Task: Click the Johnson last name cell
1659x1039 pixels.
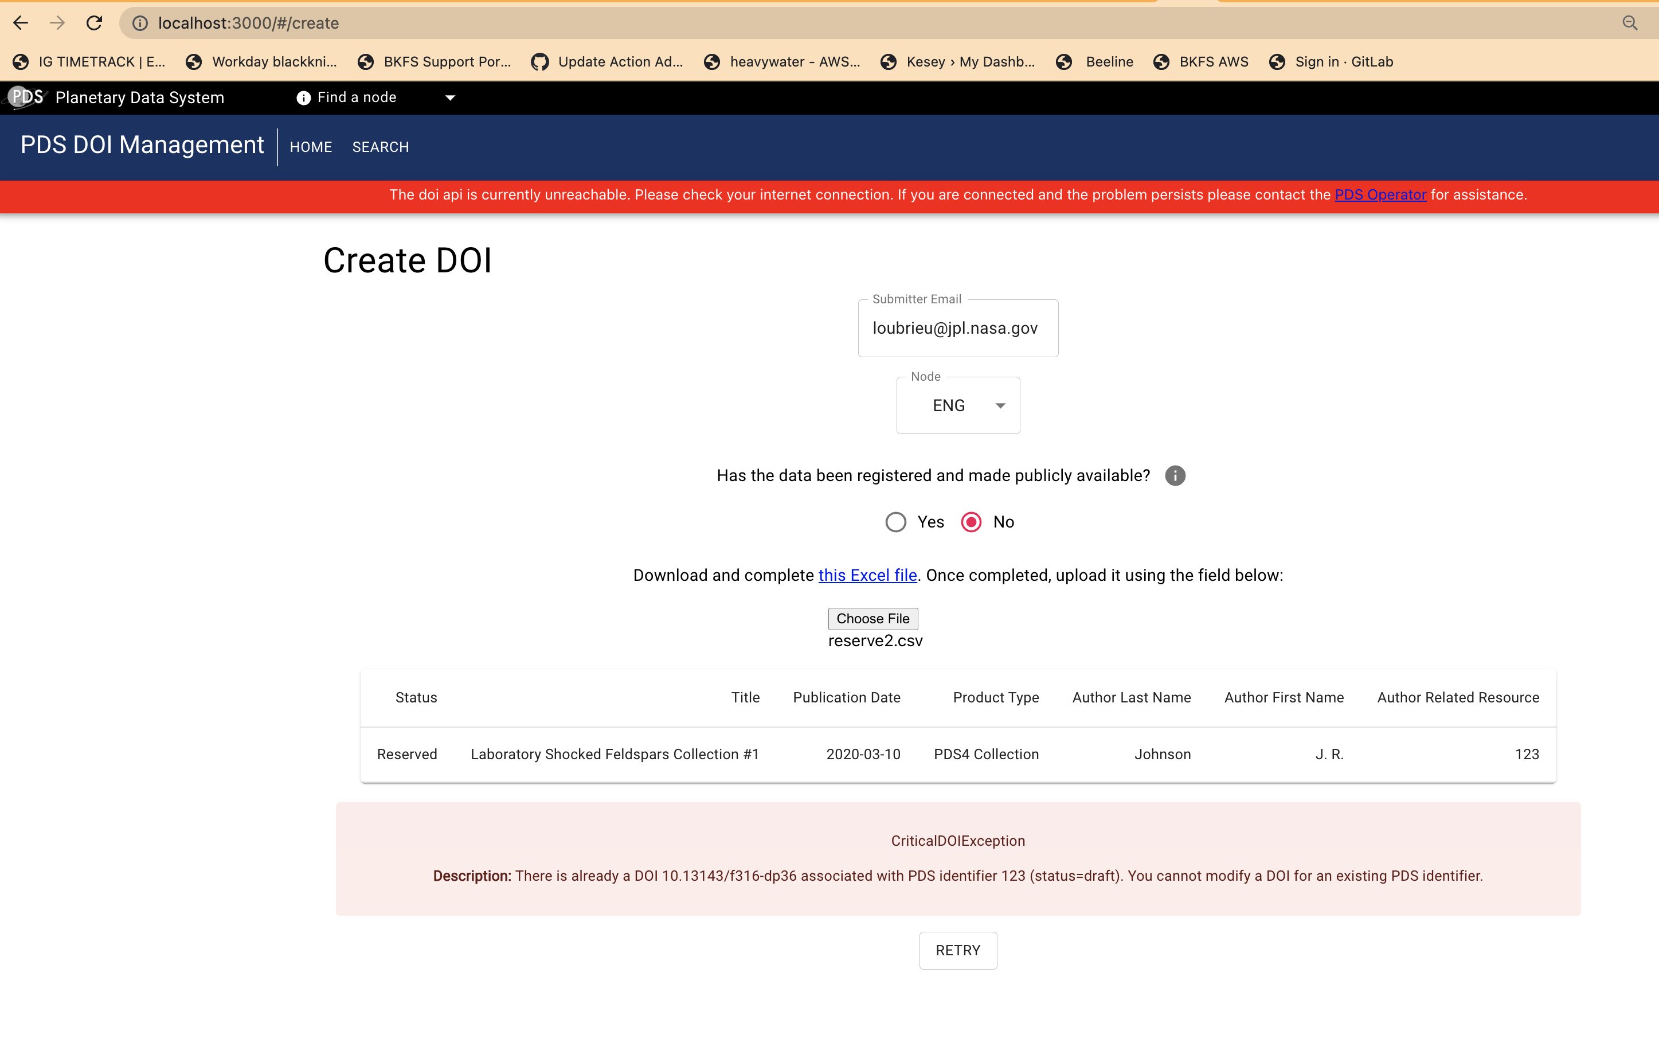Action: (x=1163, y=755)
